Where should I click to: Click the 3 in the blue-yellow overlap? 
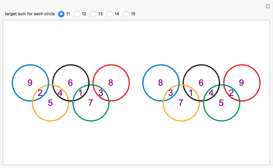(x=171, y=93)
